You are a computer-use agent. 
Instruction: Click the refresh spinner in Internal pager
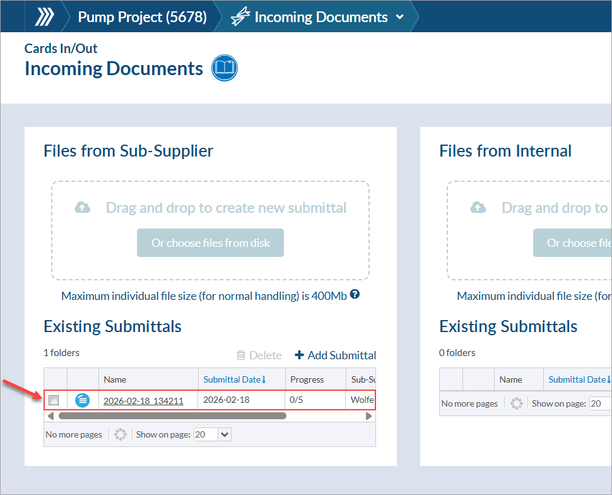pyautogui.click(x=516, y=403)
